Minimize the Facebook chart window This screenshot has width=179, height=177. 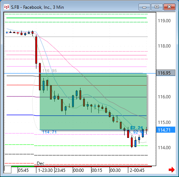(144, 7)
